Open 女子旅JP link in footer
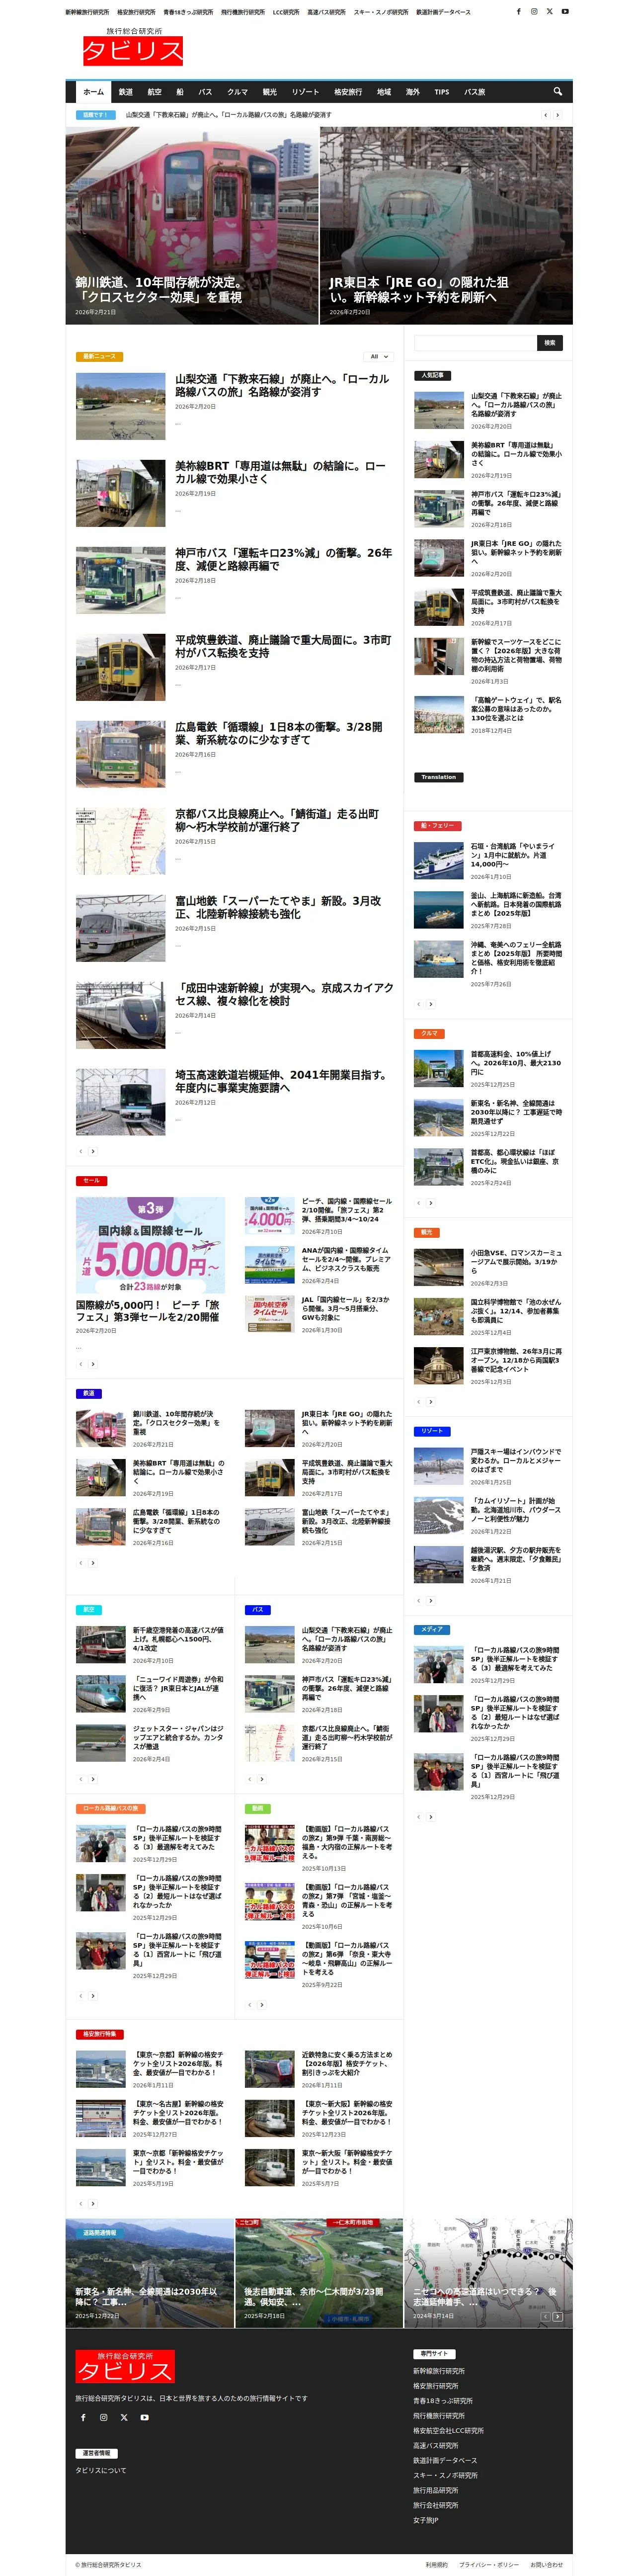Screen dimensions: 638x2576 pyautogui.click(x=426, y=2520)
